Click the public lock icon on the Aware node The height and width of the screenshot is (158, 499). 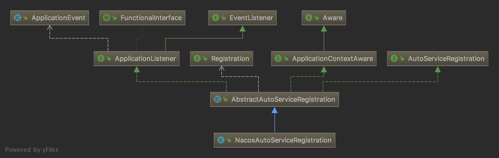317,18
